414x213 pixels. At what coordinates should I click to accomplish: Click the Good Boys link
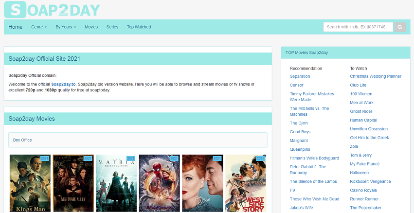[300, 132]
